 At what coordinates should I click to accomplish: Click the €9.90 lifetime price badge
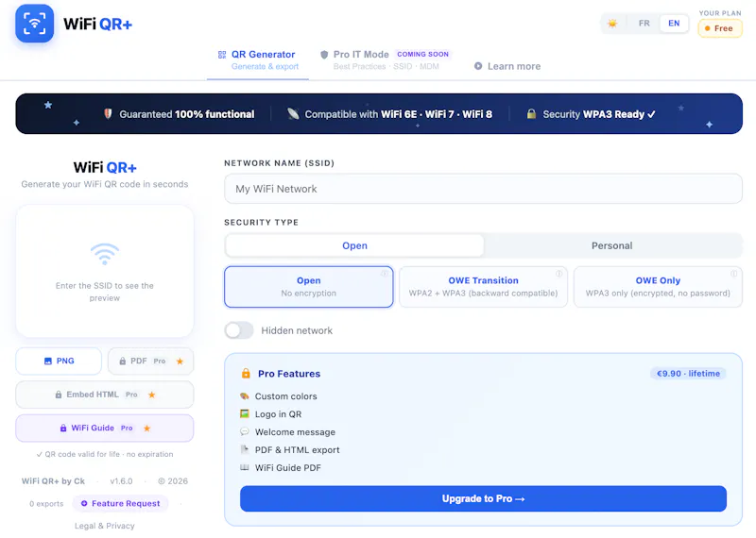(688, 373)
